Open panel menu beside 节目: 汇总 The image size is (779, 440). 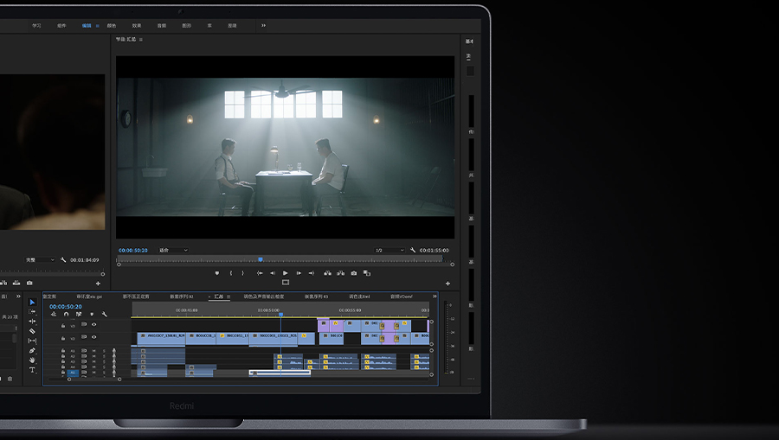coord(141,39)
